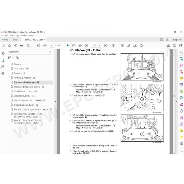Open the Help menu

[31, 35]
